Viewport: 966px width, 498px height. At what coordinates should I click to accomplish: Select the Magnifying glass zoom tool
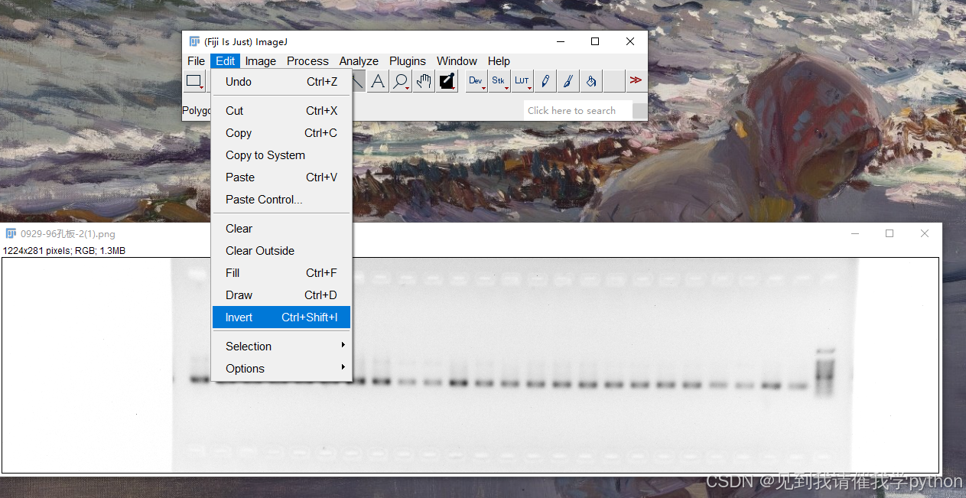401,81
